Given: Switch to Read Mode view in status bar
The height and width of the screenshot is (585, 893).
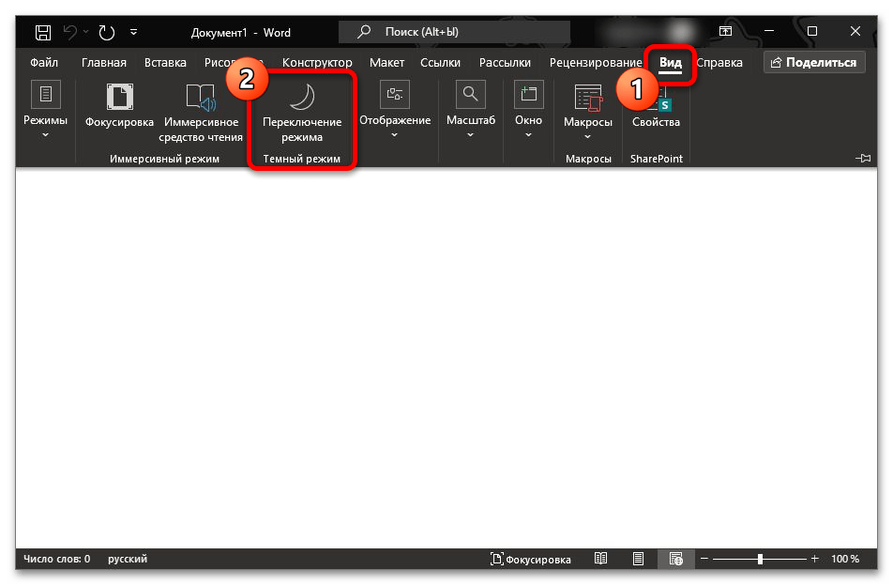Looking at the screenshot, I should coord(600,559).
